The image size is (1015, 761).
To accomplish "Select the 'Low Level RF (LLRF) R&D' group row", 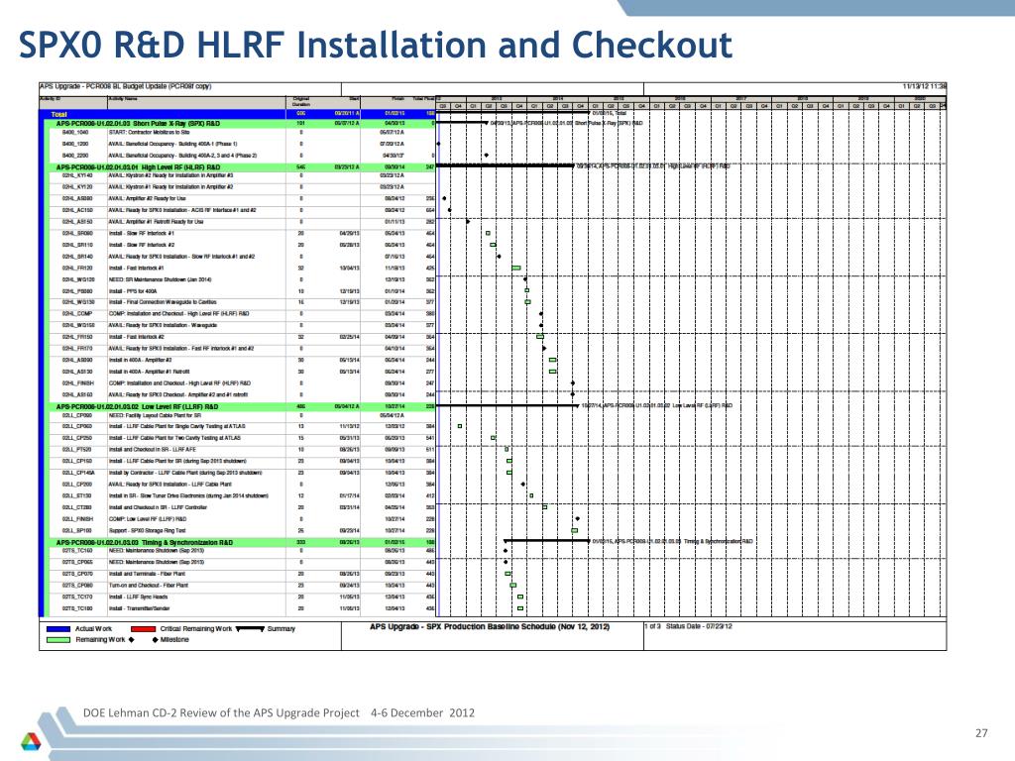I will point(243,407).
